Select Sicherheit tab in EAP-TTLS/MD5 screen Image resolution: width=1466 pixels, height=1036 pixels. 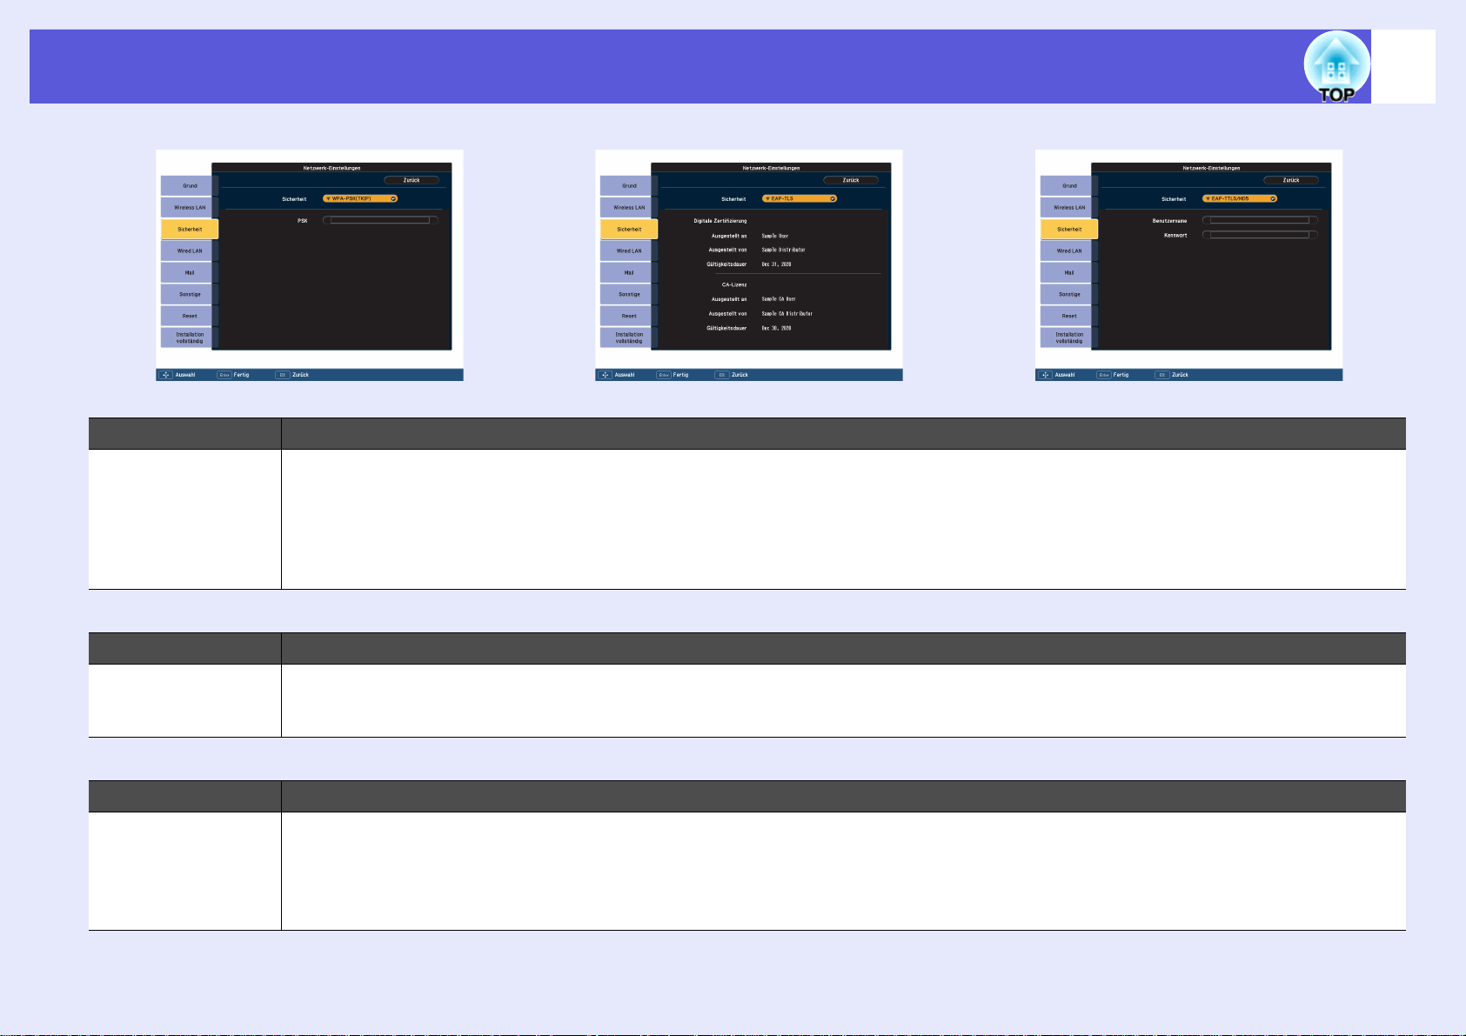[x=1069, y=229]
